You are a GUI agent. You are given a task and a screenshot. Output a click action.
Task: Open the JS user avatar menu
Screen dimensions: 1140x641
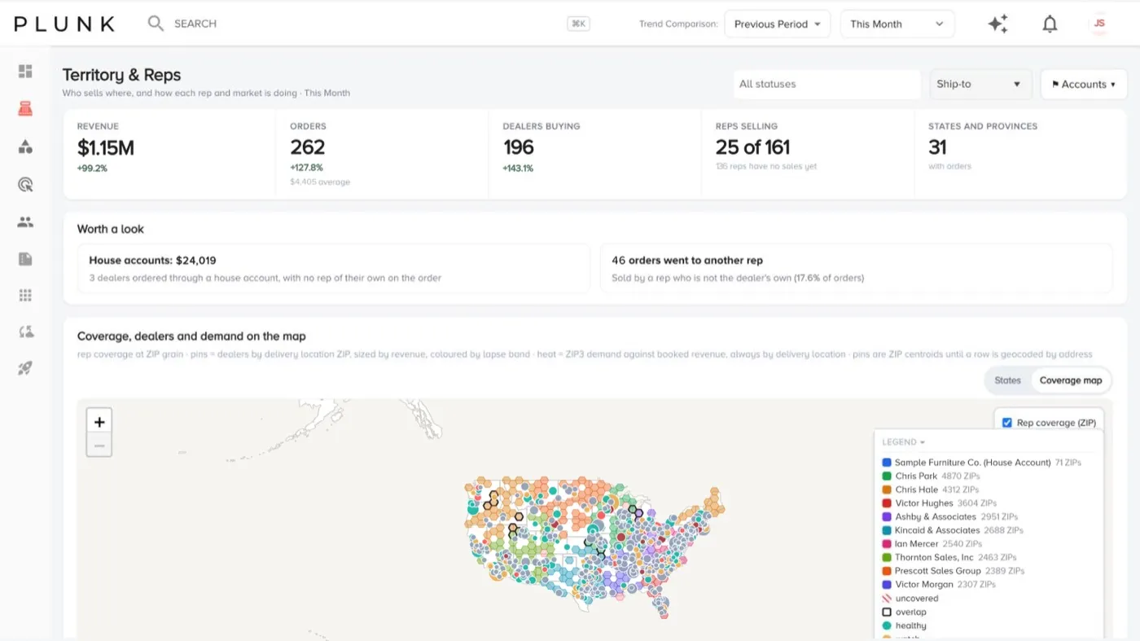pyautogui.click(x=1099, y=24)
